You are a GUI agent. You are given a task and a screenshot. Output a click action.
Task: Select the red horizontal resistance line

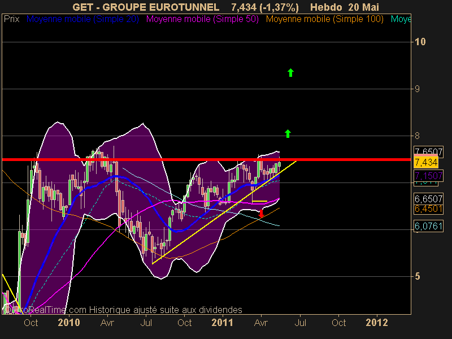pos(206,159)
